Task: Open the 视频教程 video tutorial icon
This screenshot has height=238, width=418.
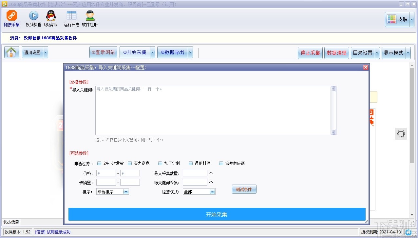Action: [33, 16]
